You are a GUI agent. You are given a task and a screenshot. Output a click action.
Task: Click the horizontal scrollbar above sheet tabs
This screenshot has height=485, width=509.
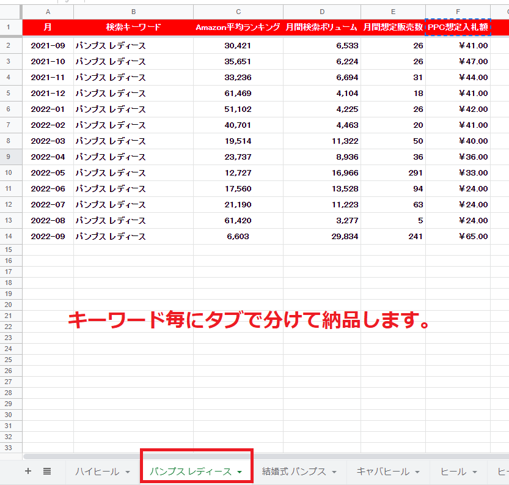[x=266, y=456]
